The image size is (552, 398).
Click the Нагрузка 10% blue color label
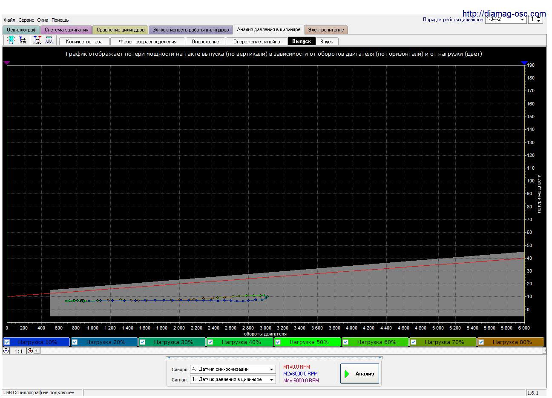pyautogui.click(x=37, y=342)
